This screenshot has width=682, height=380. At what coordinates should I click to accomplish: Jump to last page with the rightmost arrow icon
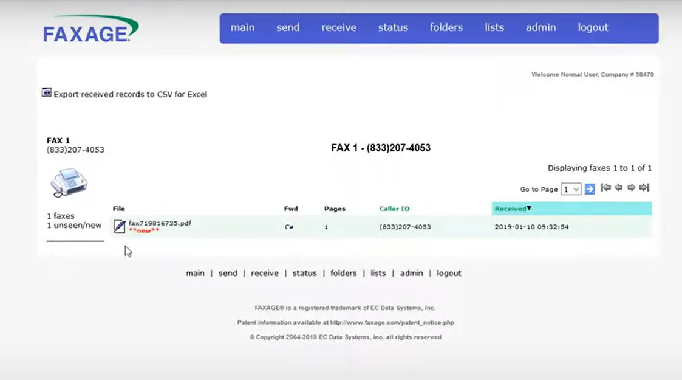coord(644,187)
